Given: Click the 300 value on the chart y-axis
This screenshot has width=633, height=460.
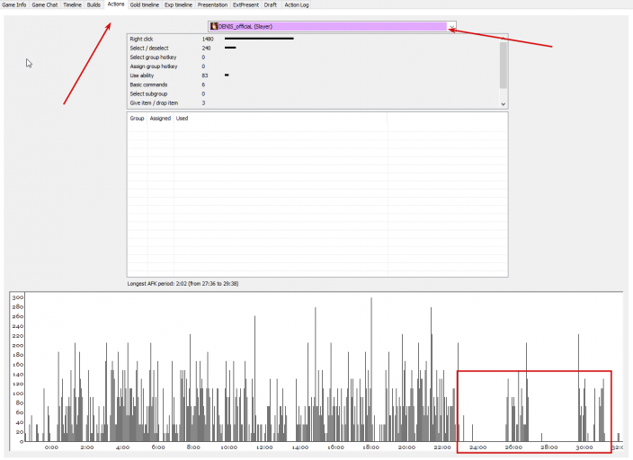Looking at the screenshot, I should pyautogui.click(x=18, y=297).
